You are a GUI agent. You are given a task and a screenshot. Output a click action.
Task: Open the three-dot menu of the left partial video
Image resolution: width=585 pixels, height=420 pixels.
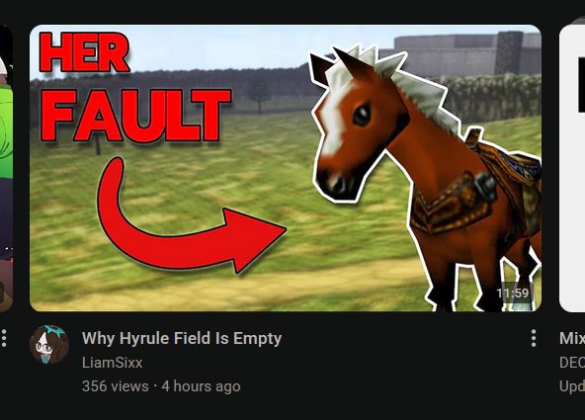tap(4, 338)
